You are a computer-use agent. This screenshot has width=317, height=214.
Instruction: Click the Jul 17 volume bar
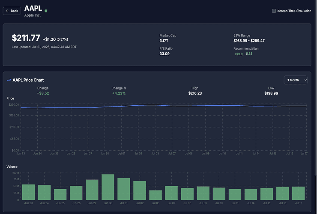coord(299,193)
